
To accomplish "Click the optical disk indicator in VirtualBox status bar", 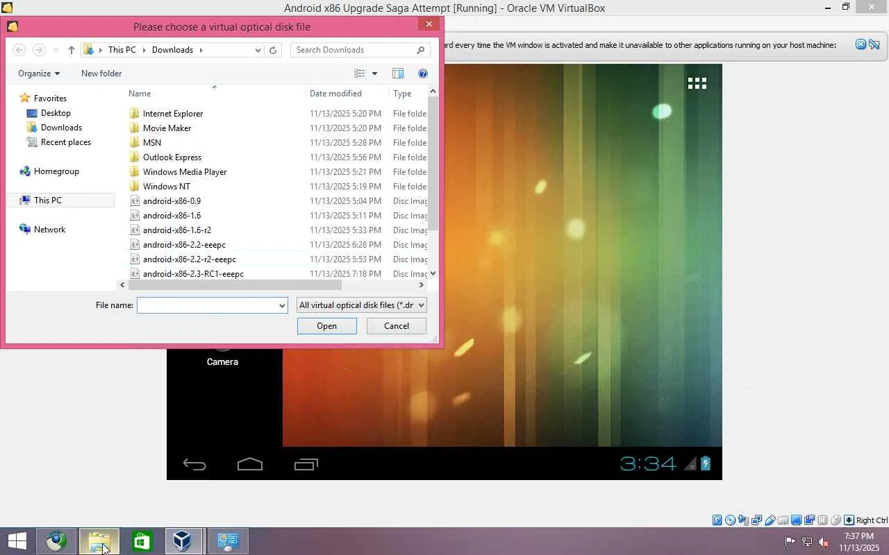I will pyautogui.click(x=731, y=520).
